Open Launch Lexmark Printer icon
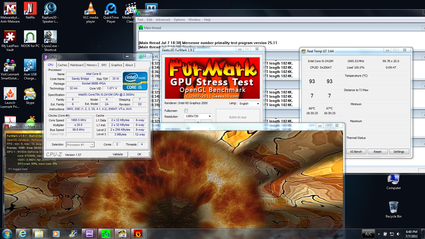 click(x=10, y=97)
